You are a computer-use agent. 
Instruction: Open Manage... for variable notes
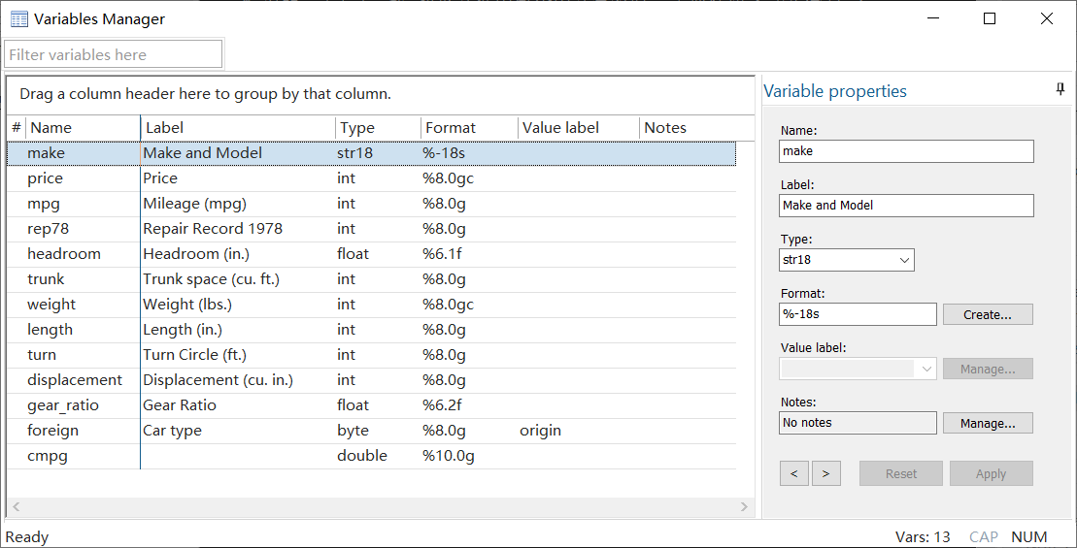[x=988, y=423]
